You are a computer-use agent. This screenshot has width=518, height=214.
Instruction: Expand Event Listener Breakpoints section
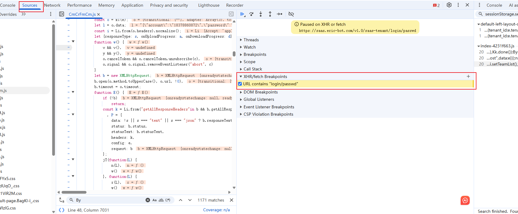(x=241, y=107)
